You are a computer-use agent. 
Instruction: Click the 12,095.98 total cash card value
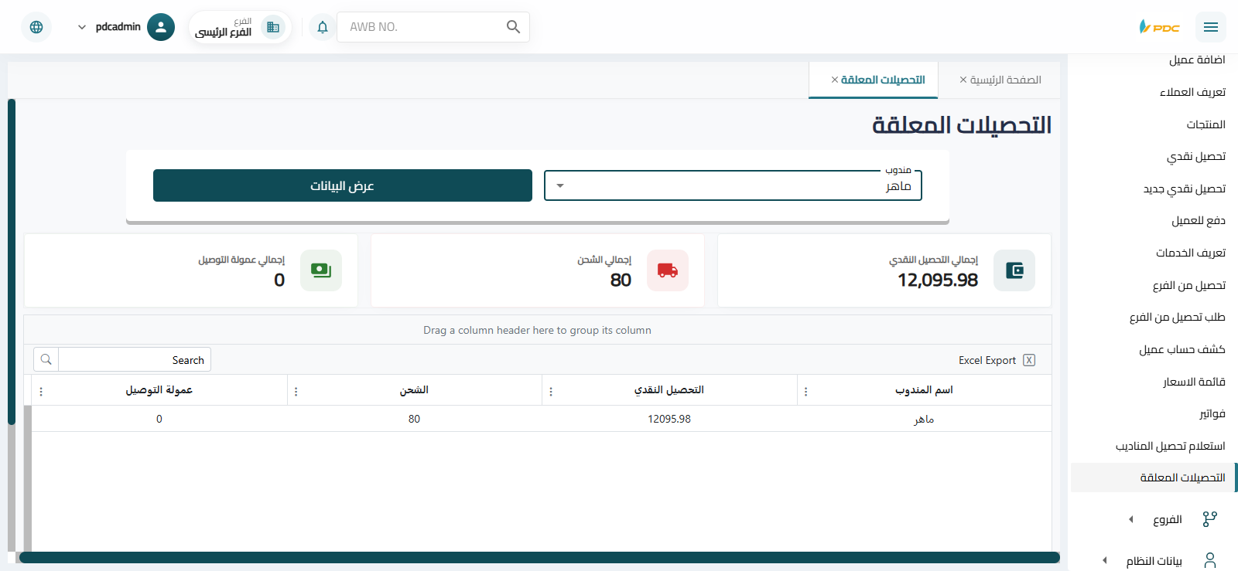[938, 280]
